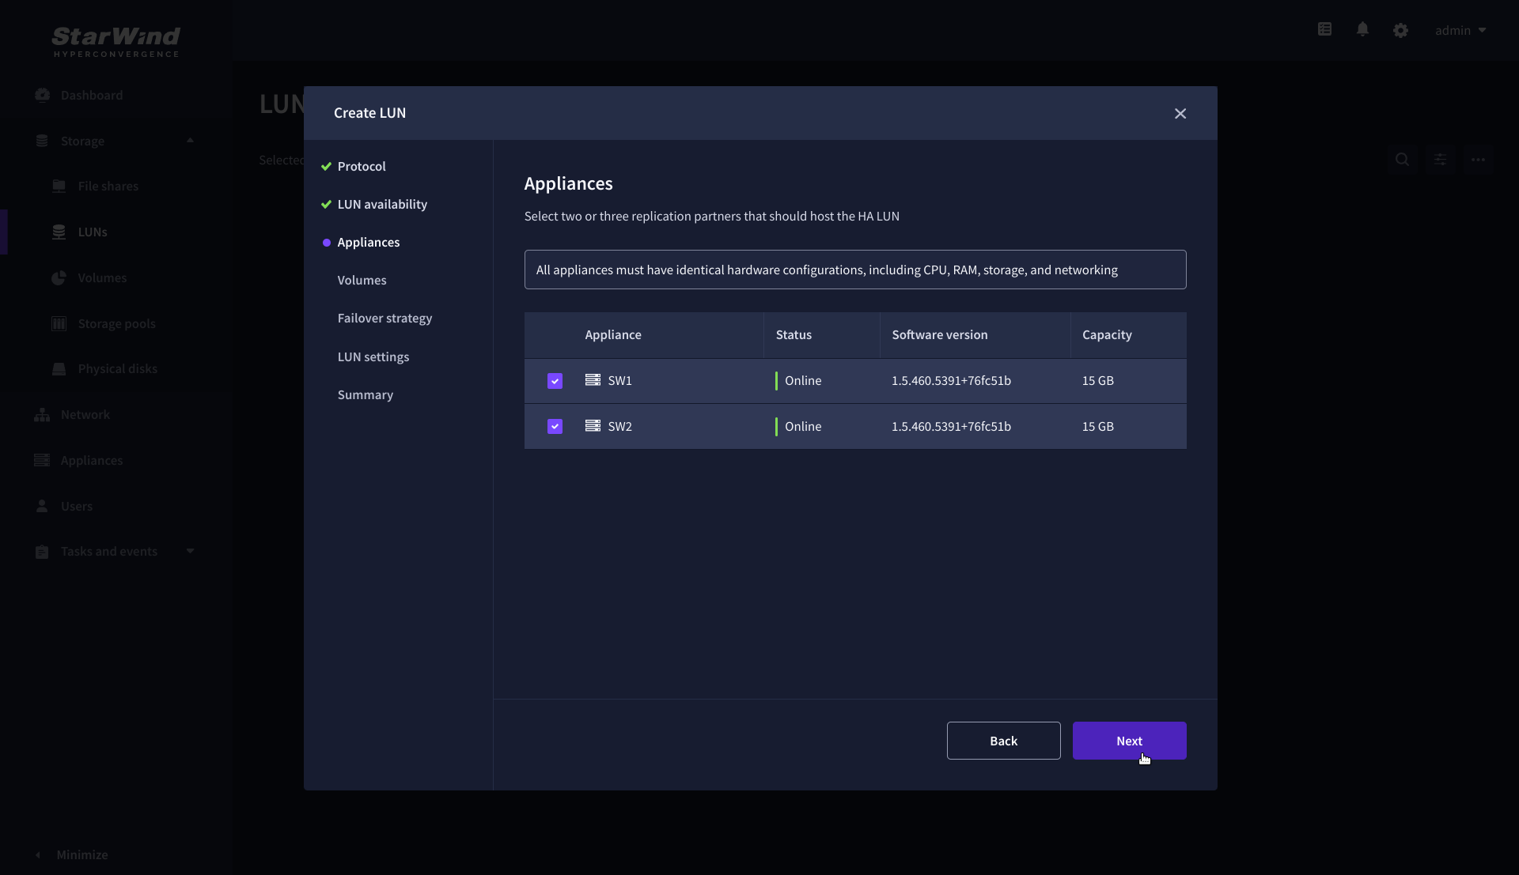
Task: Click the Network sidebar icon
Action: pyautogui.click(x=42, y=414)
